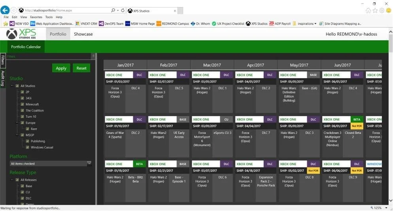Close the XPS Studios browser tab
The width and height of the screenshot is (393, 211).
point(175,11)
